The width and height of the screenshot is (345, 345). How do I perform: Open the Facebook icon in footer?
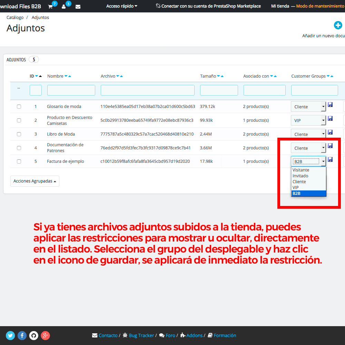click(x=22, y=336)
